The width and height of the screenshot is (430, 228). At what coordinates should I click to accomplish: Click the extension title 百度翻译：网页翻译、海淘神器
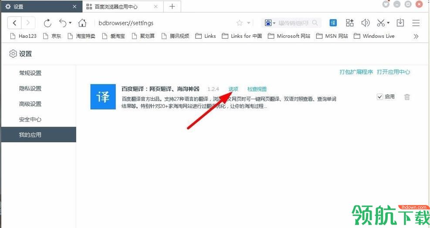[x=160, y=89]
